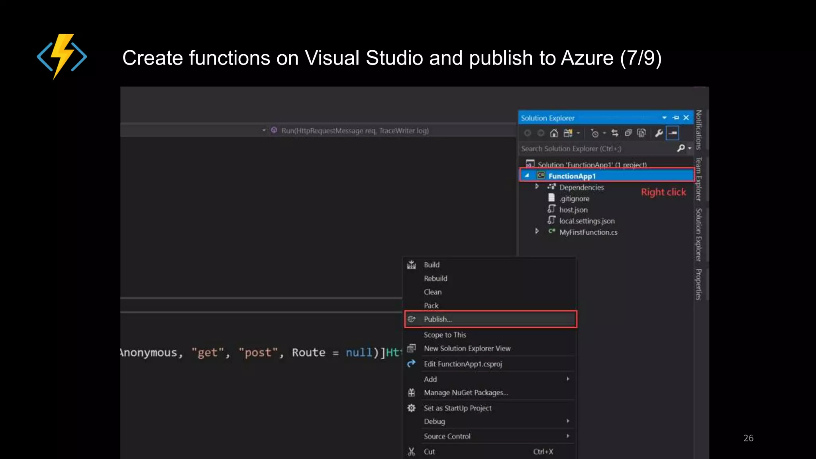Click the Dependencies node icon

click(551, 186)
